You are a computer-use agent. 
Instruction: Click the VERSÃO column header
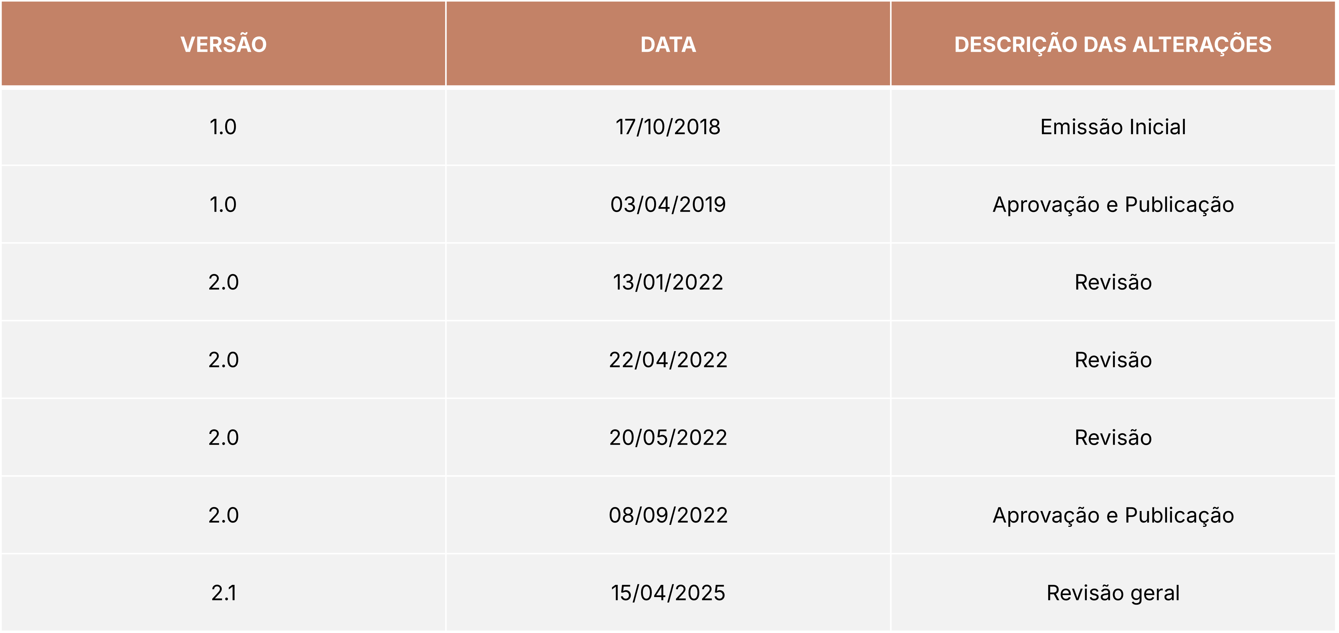click(x=223, y=44)
